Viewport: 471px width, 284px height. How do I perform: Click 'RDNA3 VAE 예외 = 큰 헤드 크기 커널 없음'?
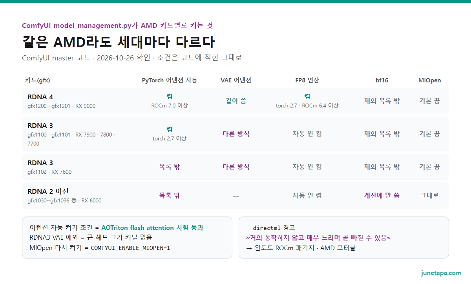tap(91, 238)
